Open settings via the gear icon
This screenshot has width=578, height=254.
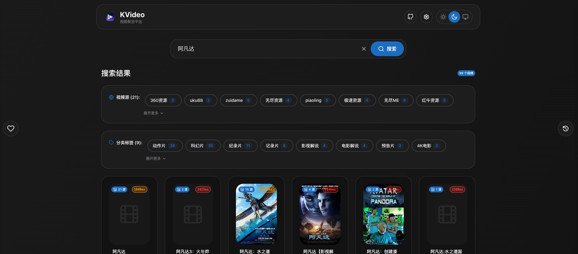[x=426, y=17]
